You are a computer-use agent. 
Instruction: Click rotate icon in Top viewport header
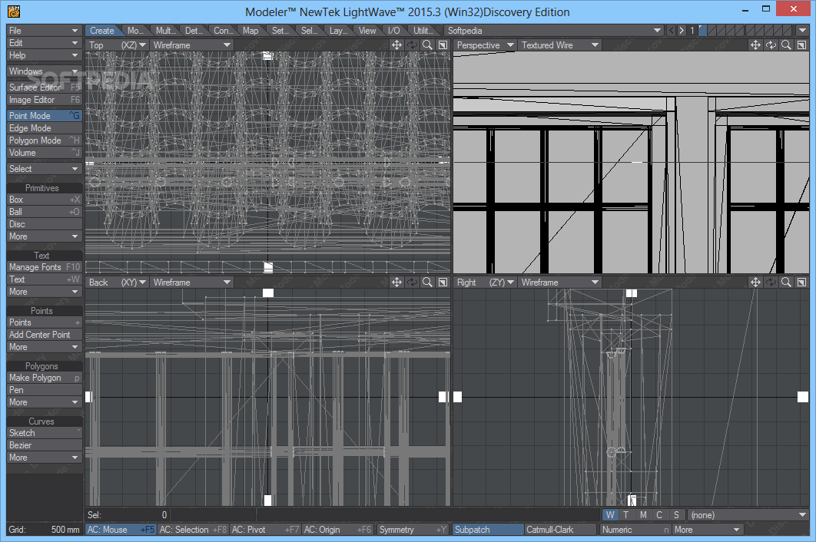coord(412,45)
